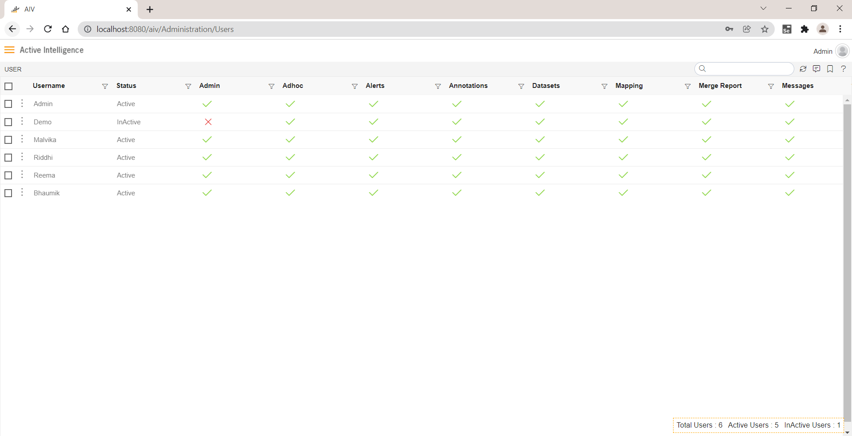The width and height of the screenshot is (852, 436).
Task: Open a new browser tab
Action: point(150,9)
